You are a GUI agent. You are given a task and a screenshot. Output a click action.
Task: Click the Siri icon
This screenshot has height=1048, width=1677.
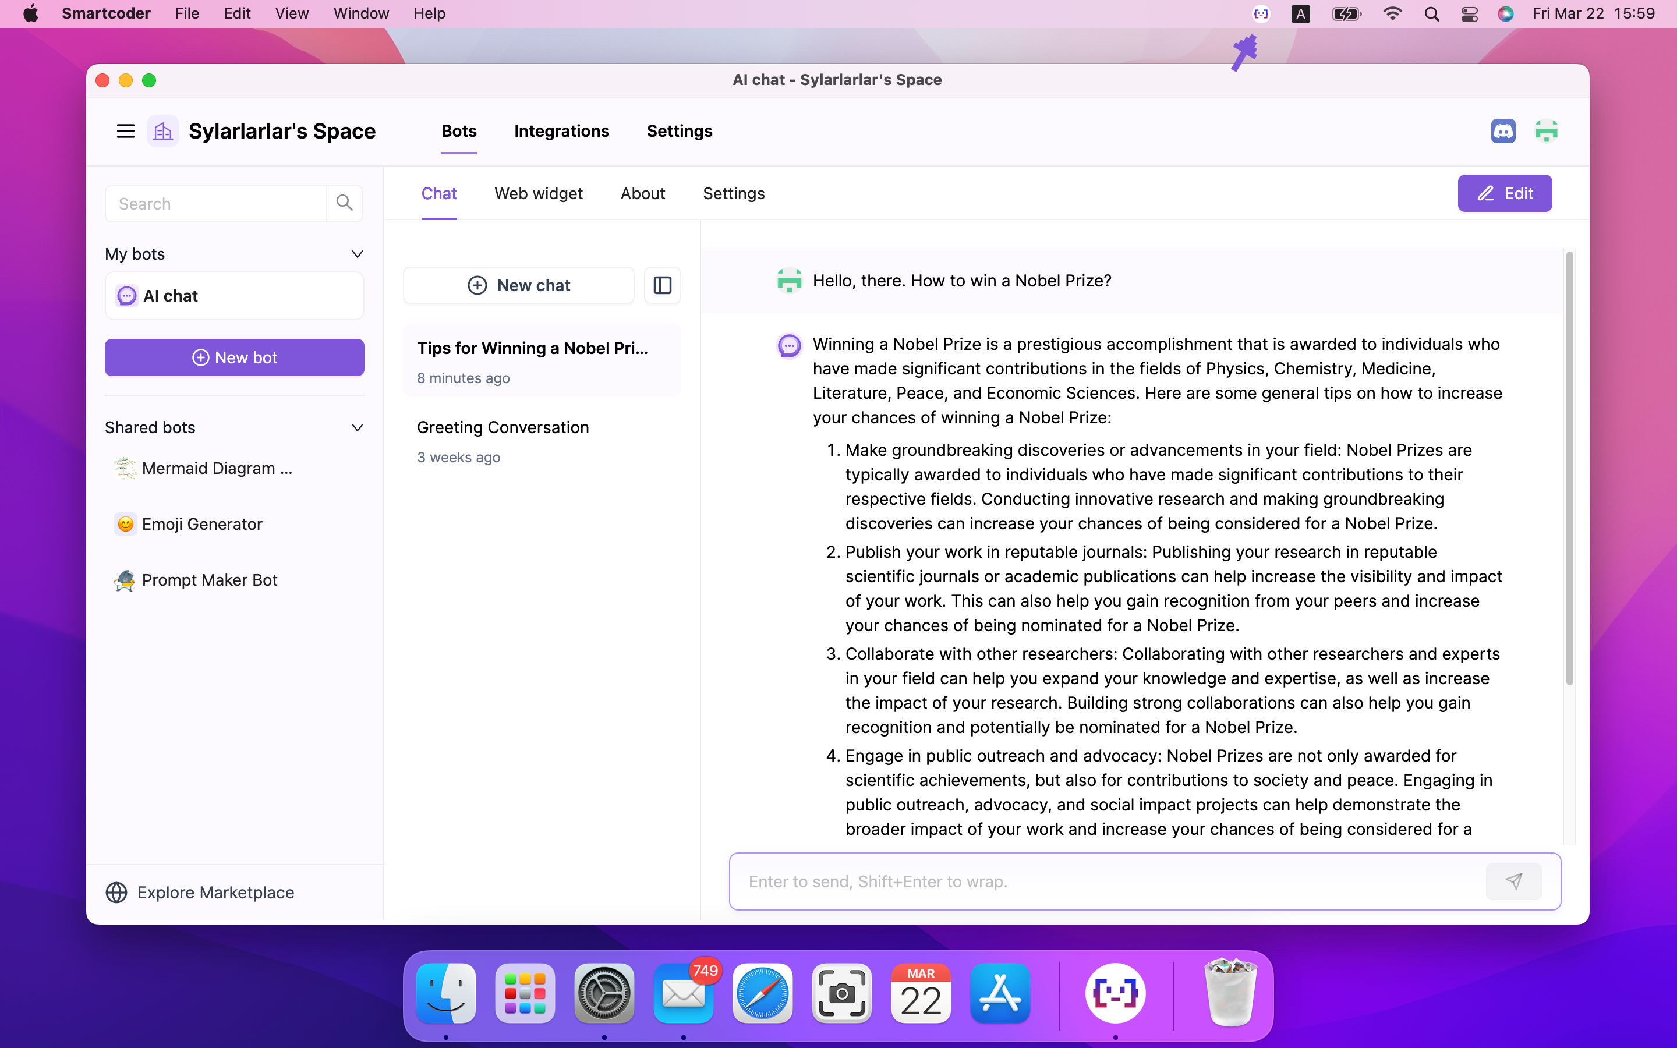click(x=1506, y=13)
